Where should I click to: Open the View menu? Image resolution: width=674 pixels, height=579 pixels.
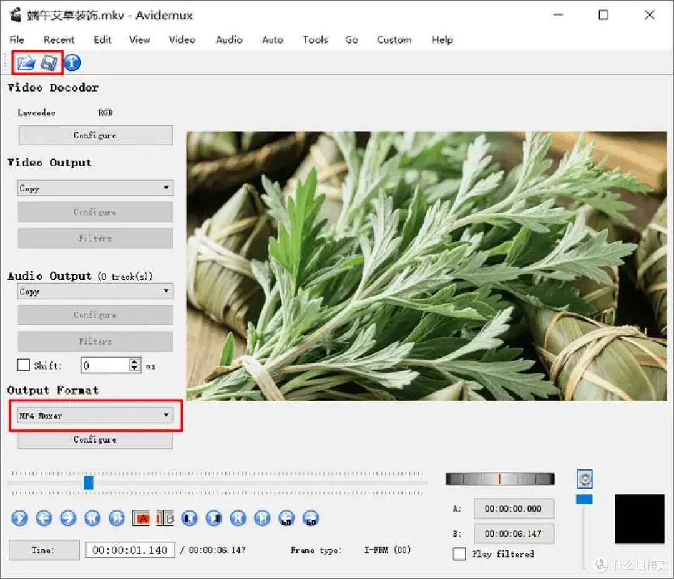click(x=140, y=39)
